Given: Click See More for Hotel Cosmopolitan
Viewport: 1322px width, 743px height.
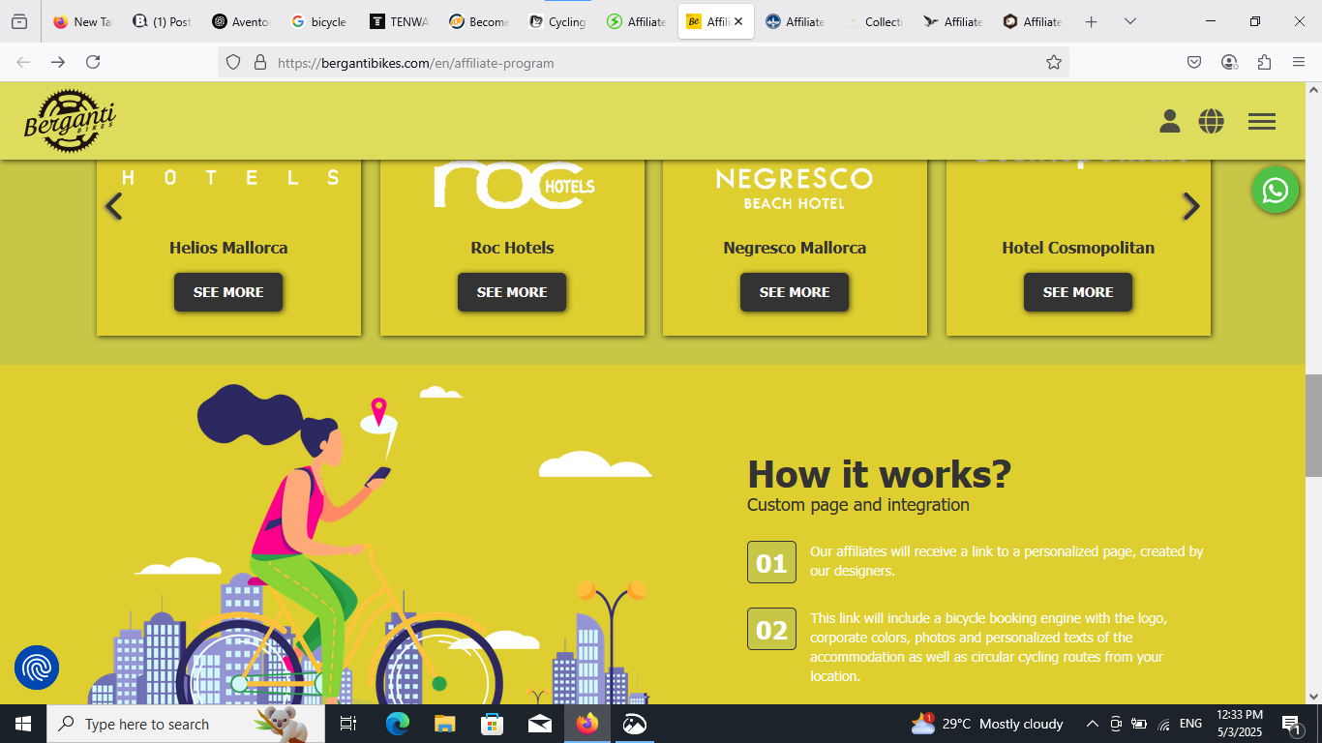Looking at the screenshot, I should [1078, 292].
